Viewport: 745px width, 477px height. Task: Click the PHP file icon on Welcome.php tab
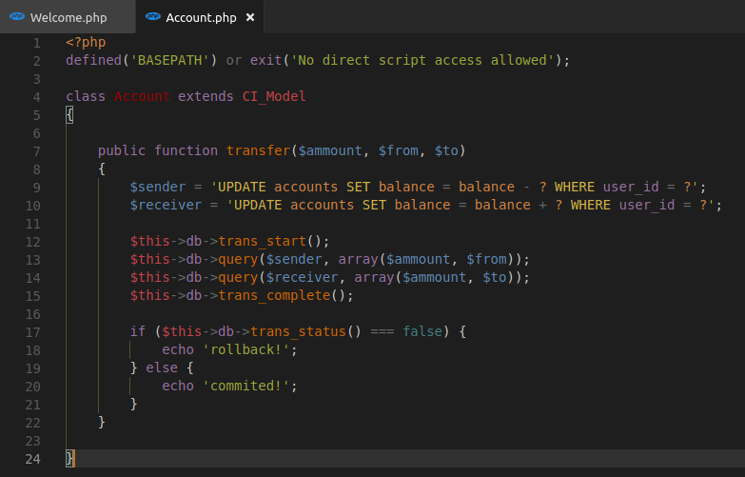(16, 17)
